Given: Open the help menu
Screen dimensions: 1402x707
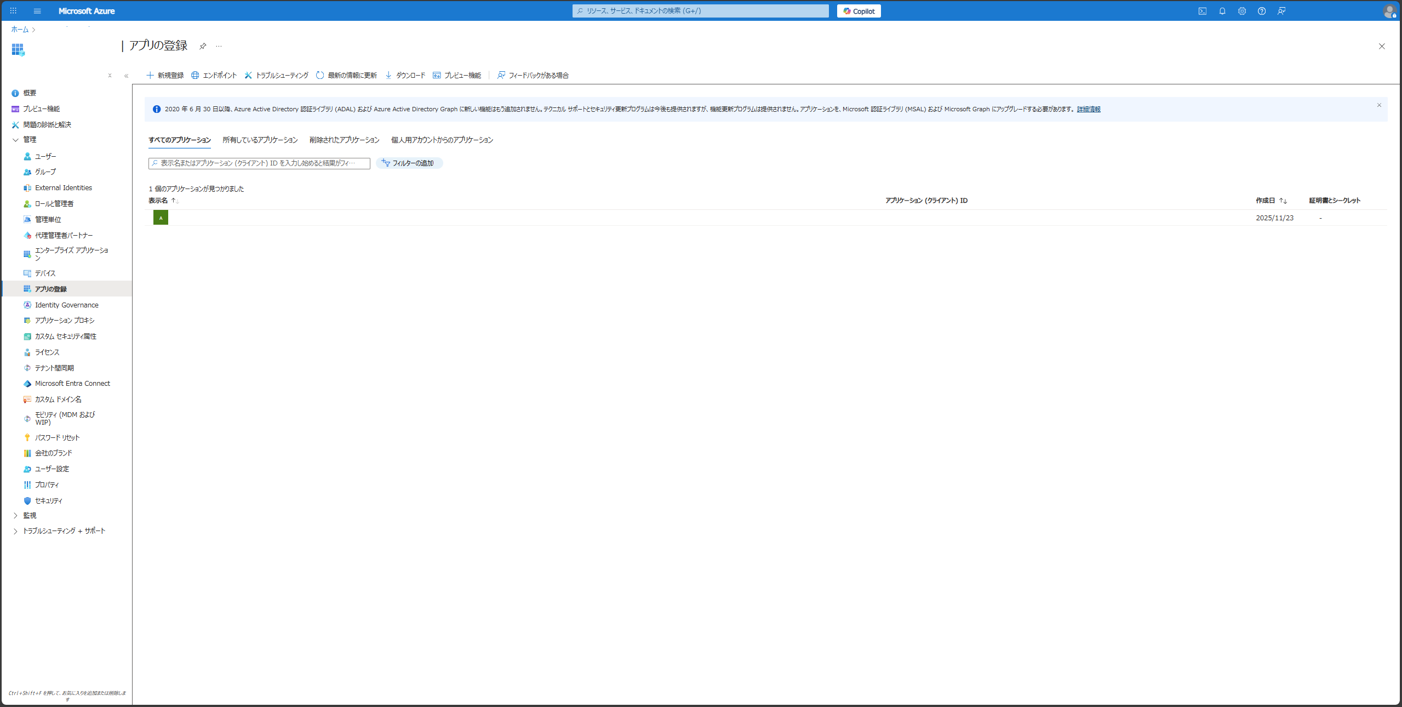Looking at the screenshot, I should click(x=1261, y=11).
